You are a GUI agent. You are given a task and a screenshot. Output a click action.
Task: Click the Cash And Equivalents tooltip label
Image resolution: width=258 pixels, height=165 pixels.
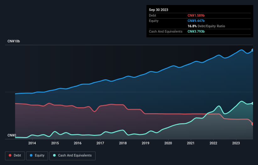166,31
